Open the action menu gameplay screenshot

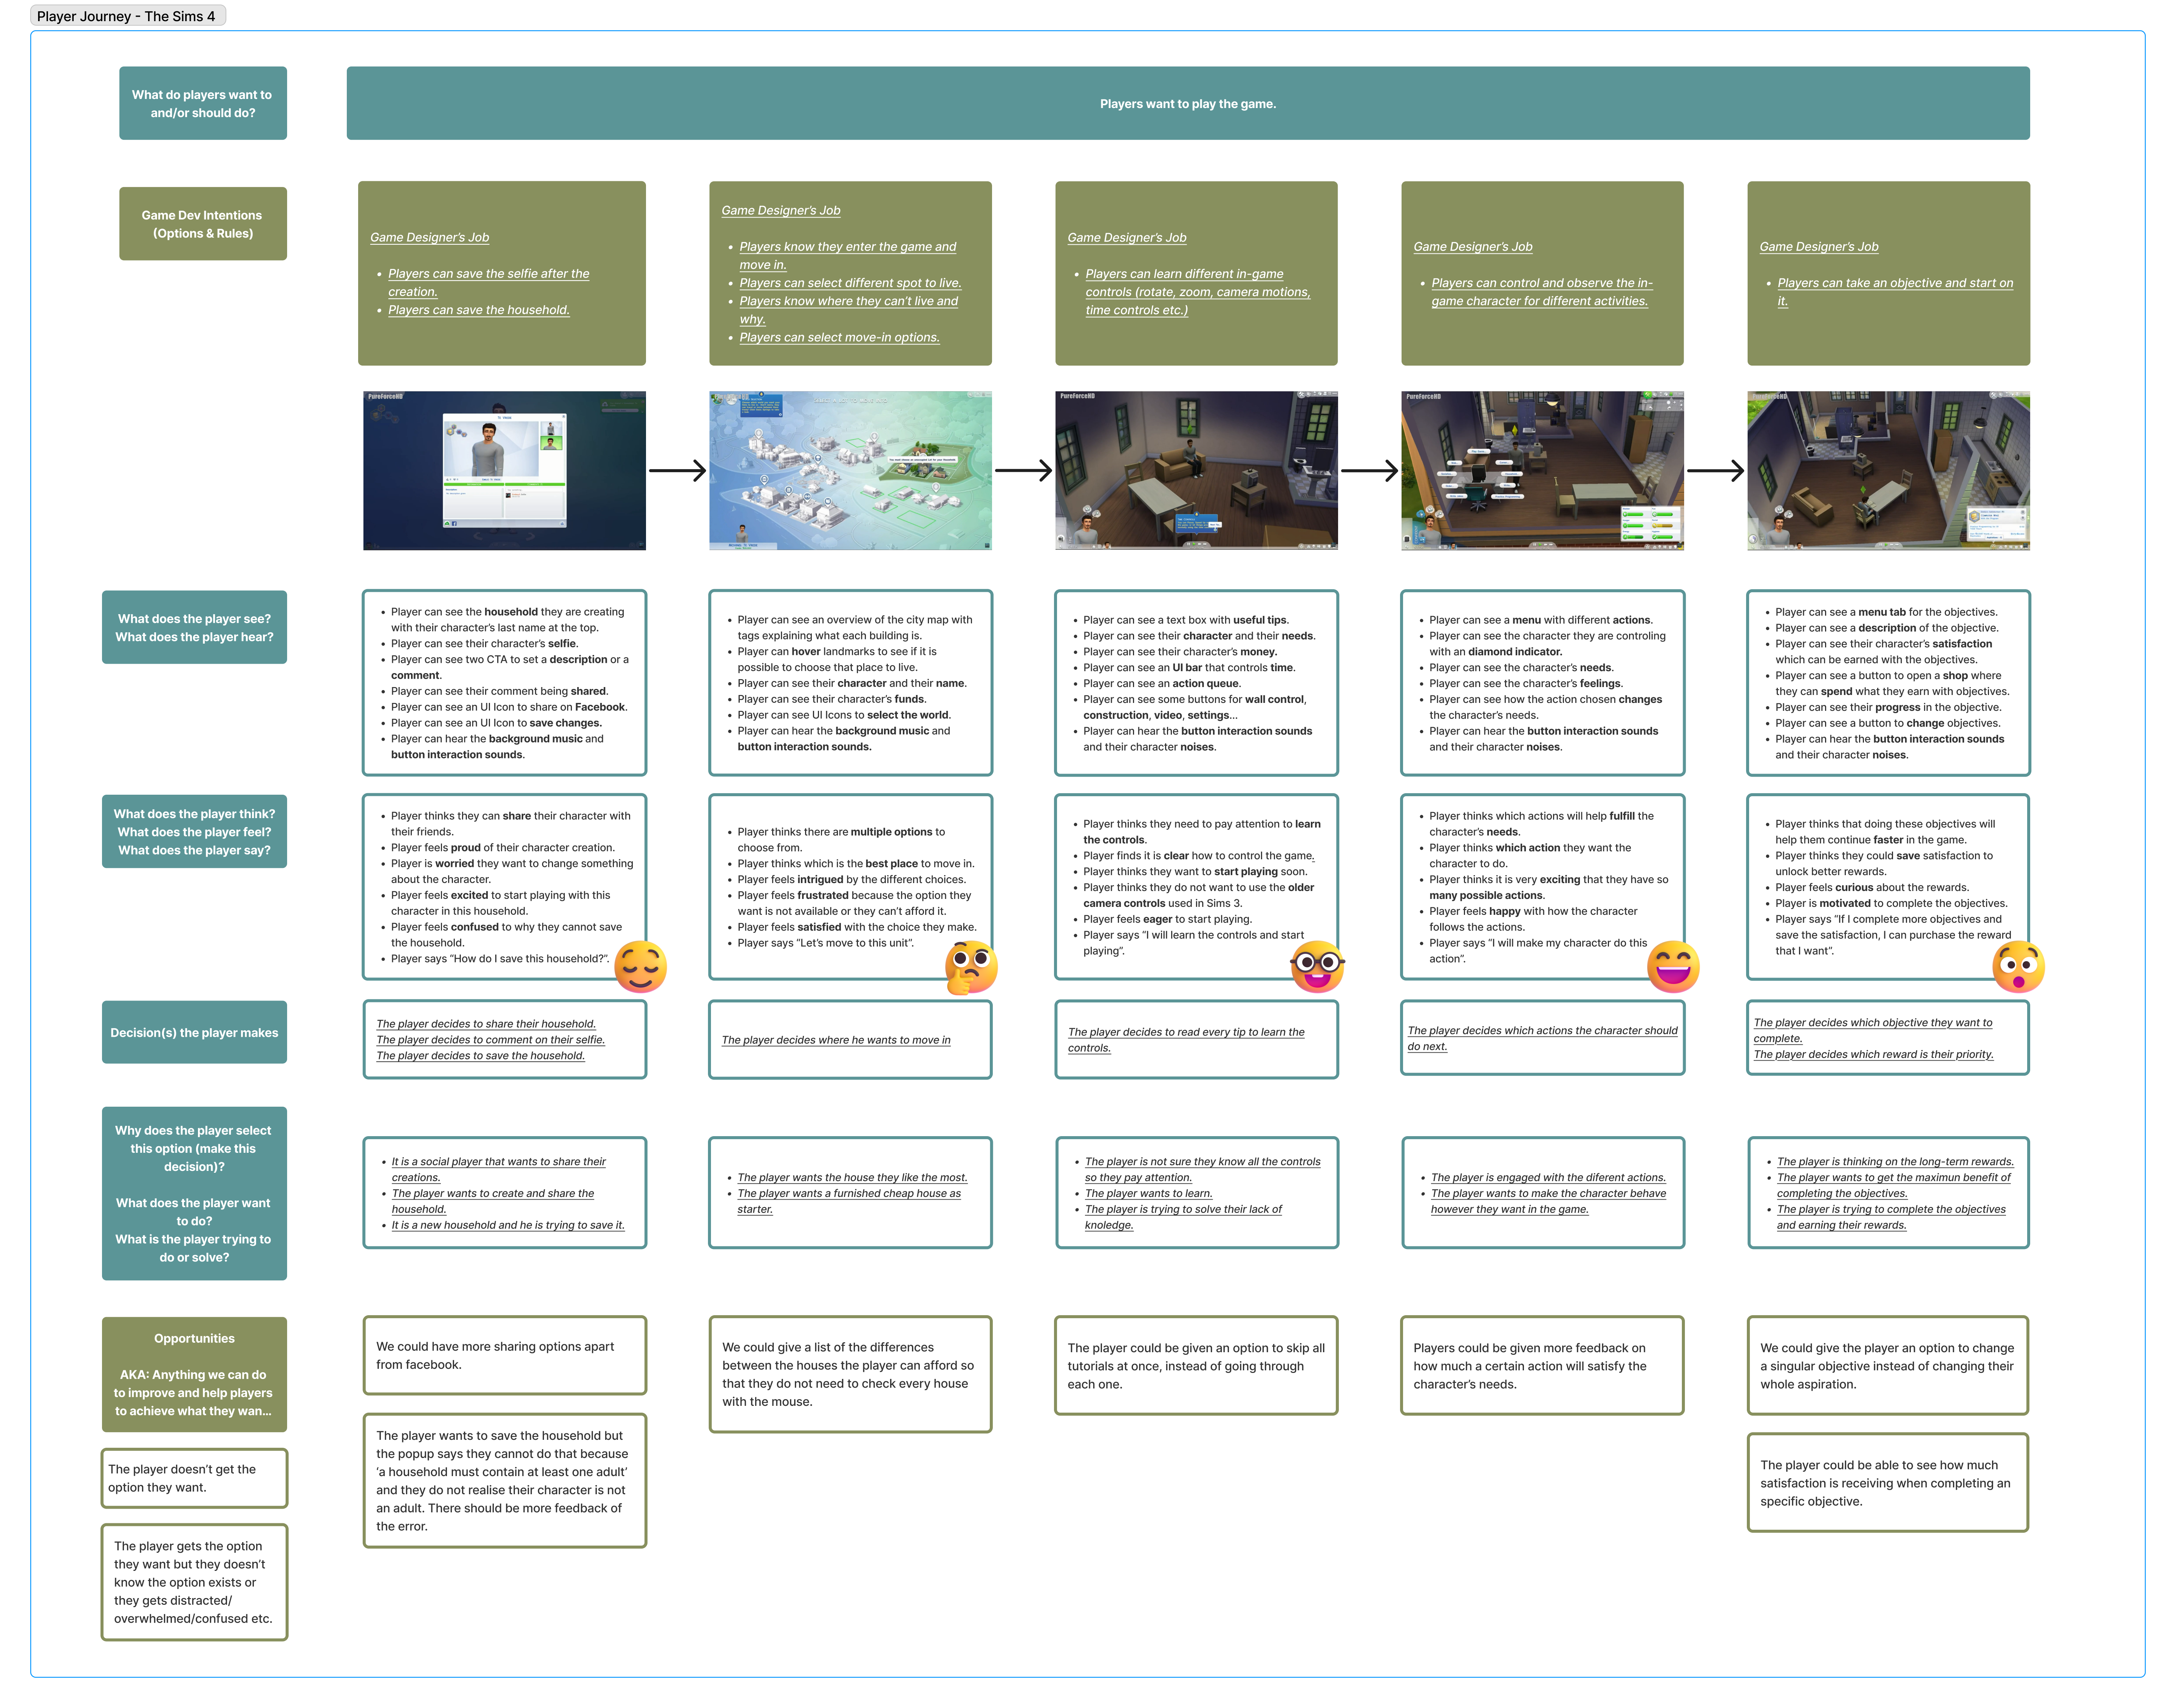click(1542, 470)
